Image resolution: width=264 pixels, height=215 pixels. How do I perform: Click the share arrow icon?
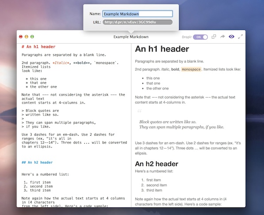222,37
